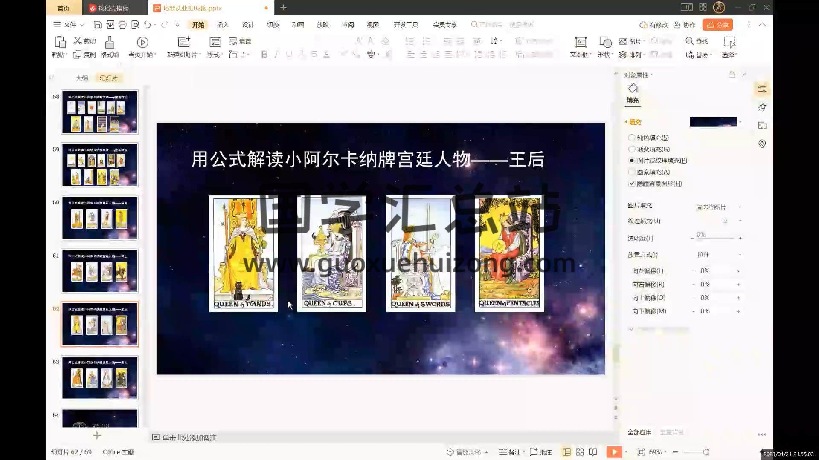Click the orange Share (分享) button
The image size is (819, 460).
tap(717, 25)
